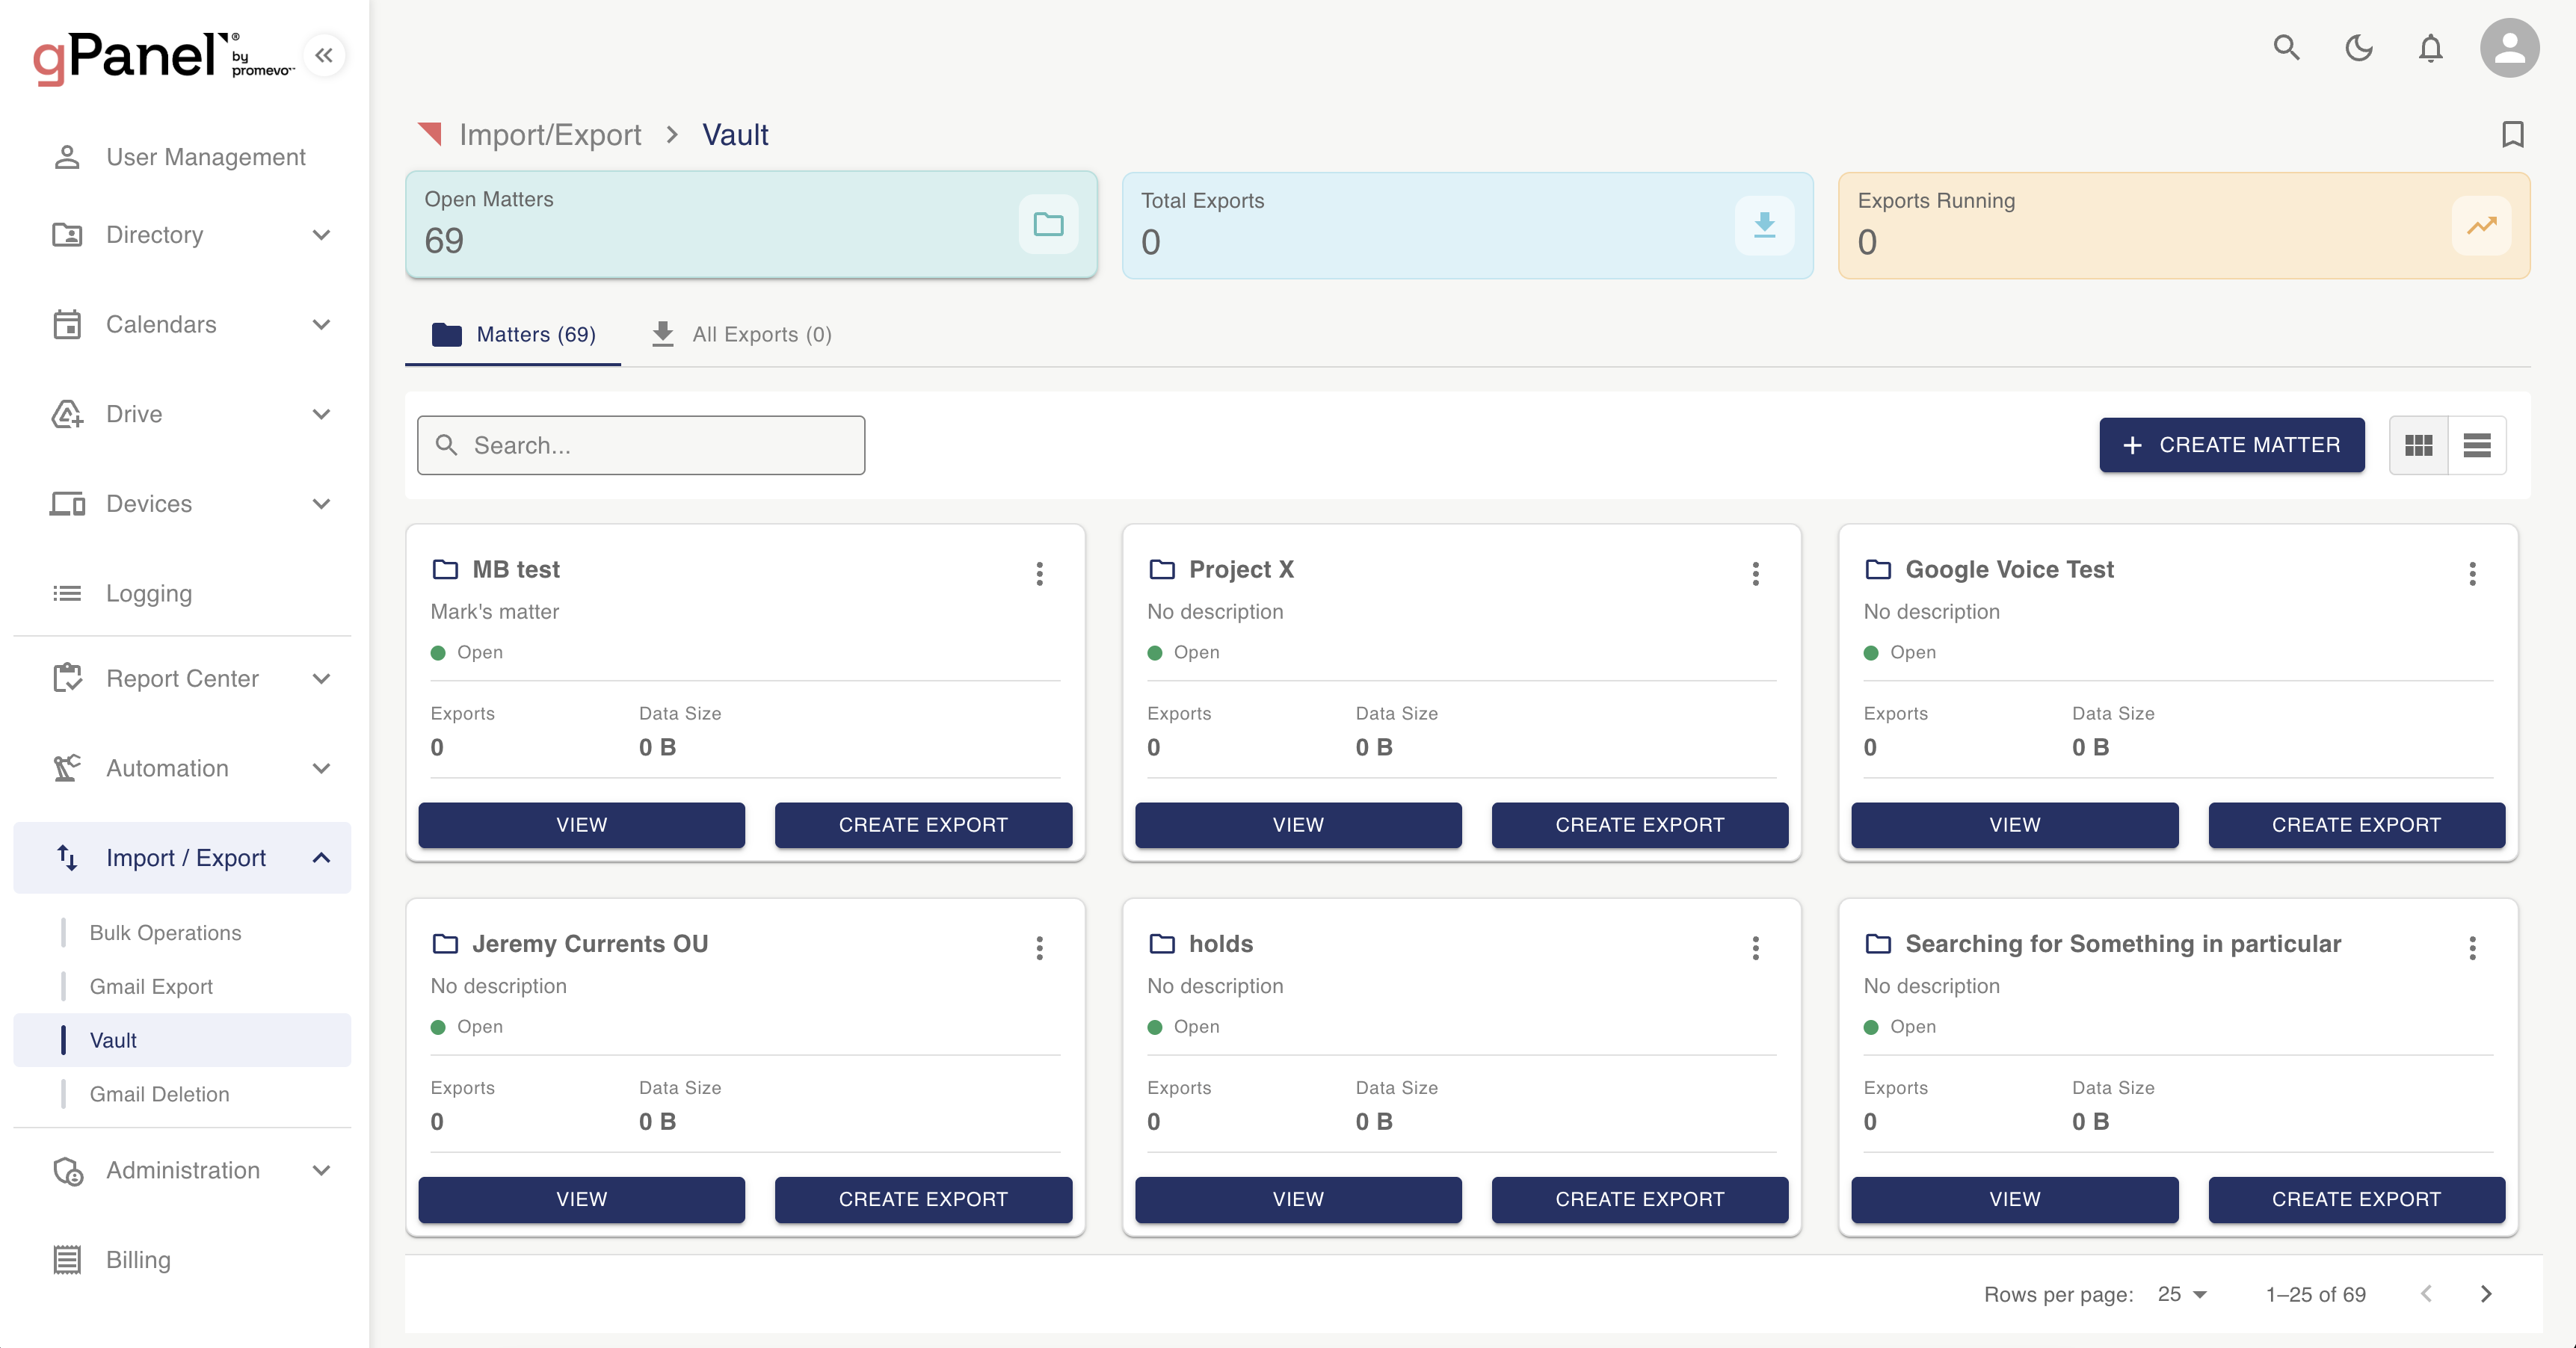Open options menu for holds matter
Screen dimensions: 2576x1348
(1755, 947)
